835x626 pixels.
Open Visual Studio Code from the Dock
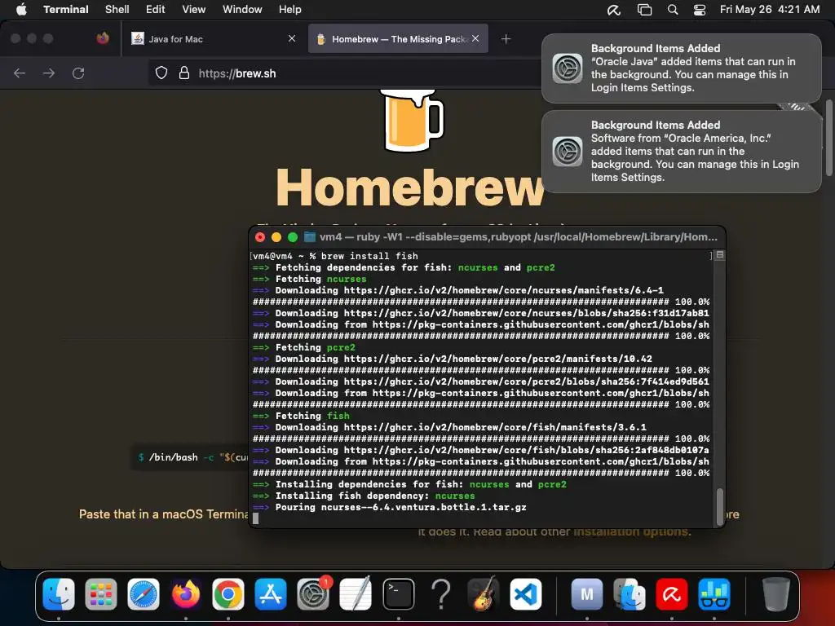526,594
